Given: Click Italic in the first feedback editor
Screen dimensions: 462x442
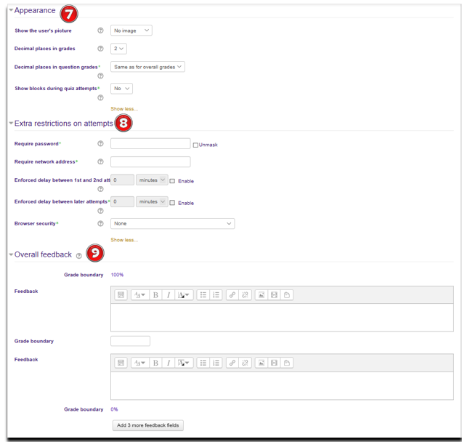Looking at the screenshot, I should (x=169, y=295).
